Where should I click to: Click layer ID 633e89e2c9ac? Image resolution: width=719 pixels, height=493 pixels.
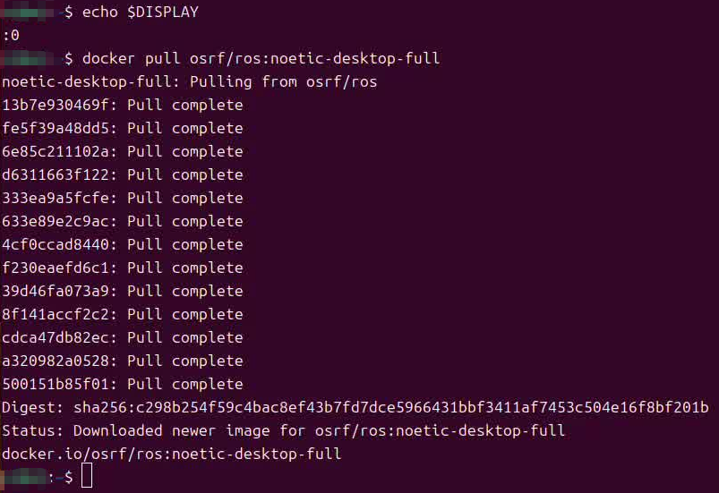[56, 221]
